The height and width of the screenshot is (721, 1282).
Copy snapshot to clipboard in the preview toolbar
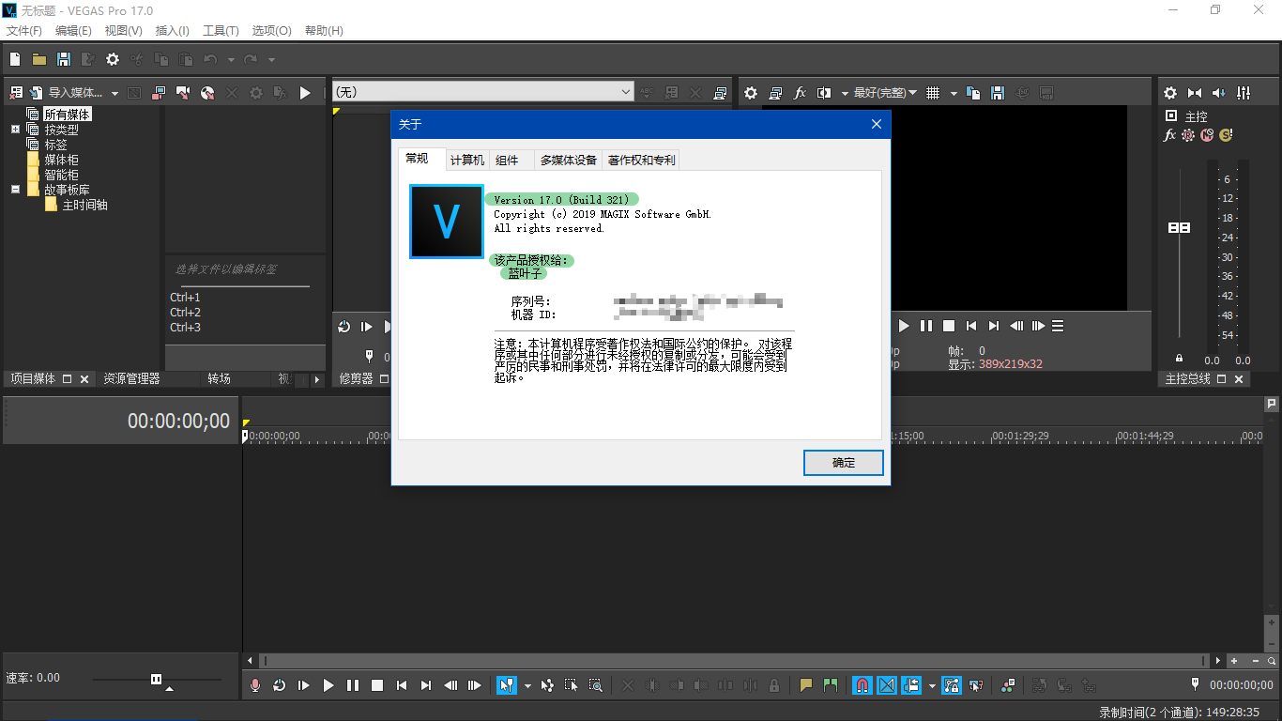click(973, 93)
